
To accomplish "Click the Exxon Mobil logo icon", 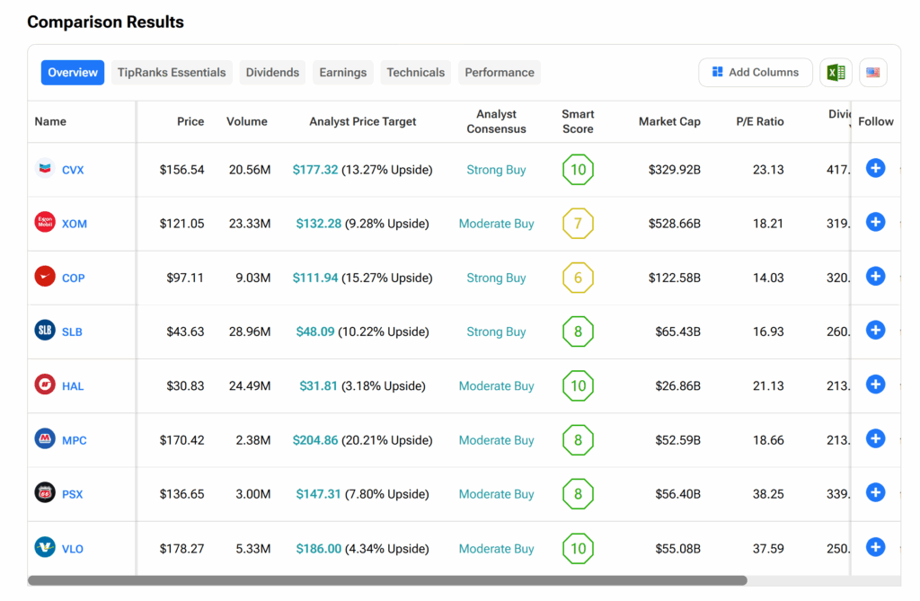I will pyautogui.click(x=44, y=222).
